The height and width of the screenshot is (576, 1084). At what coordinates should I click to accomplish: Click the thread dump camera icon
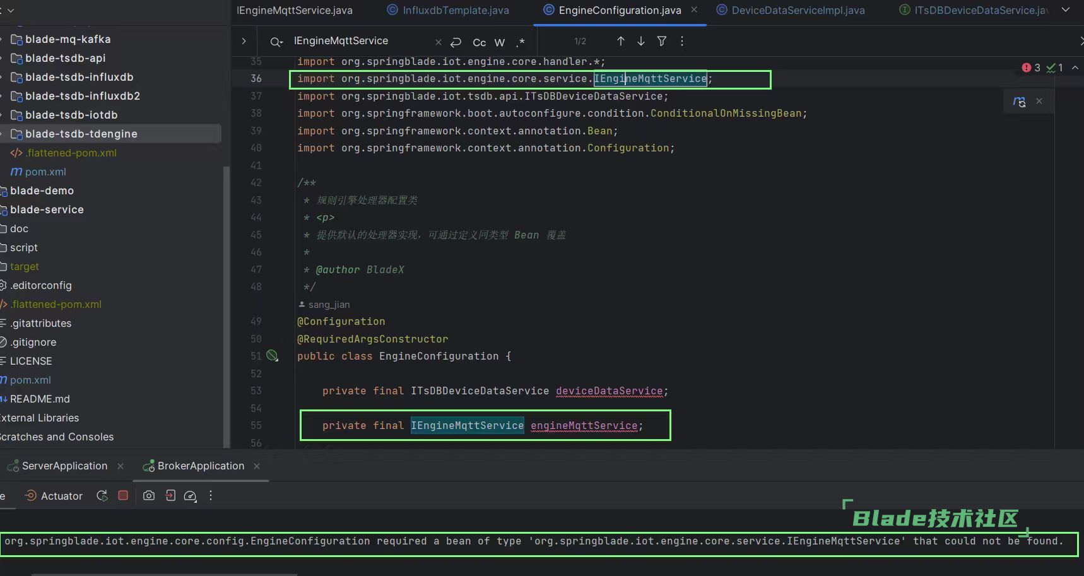tap(148, 496)
